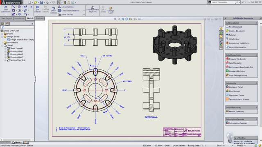The width and height of the screenshot is (262, 147).
Task: Open the Linear Sketch Pattern dropdown arrow
Action: pyautogui.click(x=84, y=11)
